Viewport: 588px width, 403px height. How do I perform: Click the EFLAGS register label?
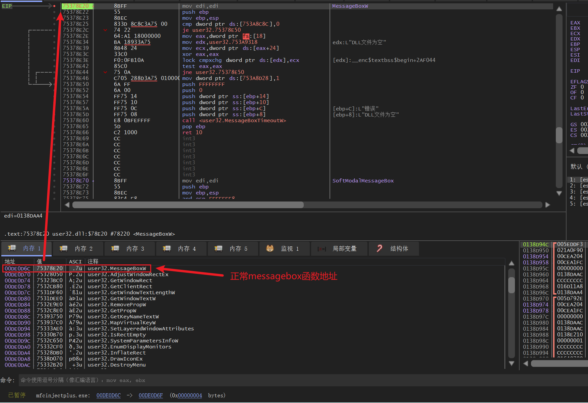tap(579, 82)
